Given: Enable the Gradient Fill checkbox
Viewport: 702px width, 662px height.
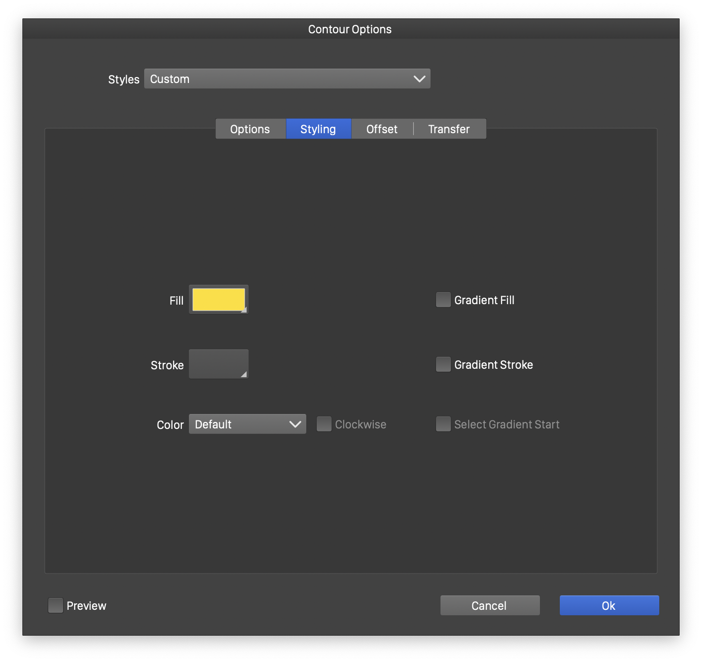Looking at the screenshot, I should [443, 300].
